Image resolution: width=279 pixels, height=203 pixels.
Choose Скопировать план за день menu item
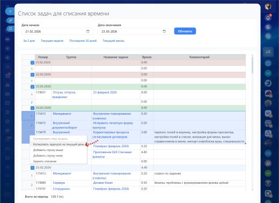pos(58,139)
